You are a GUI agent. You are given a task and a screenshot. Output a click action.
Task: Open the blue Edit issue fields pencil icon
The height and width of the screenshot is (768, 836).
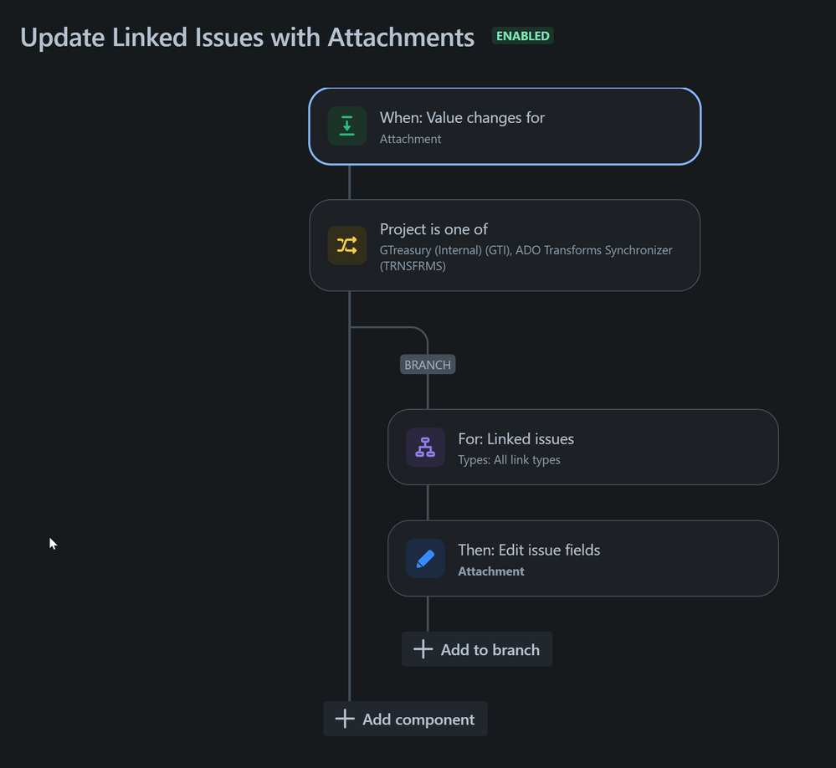pyautogui.click(x=425, y=558)
